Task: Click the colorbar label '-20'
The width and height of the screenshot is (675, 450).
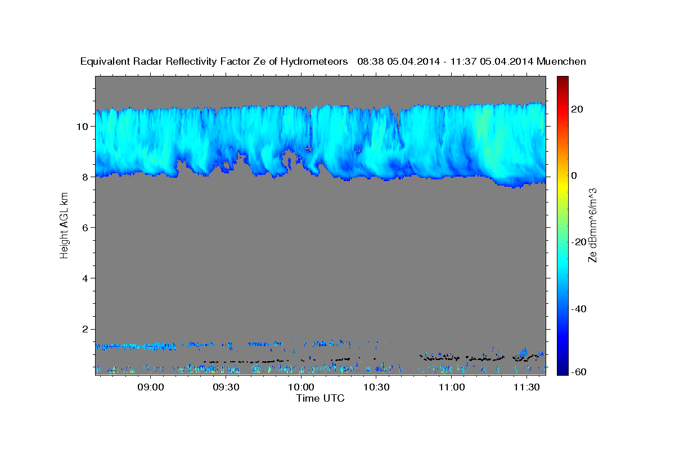Action: click(x=578, y=242)
